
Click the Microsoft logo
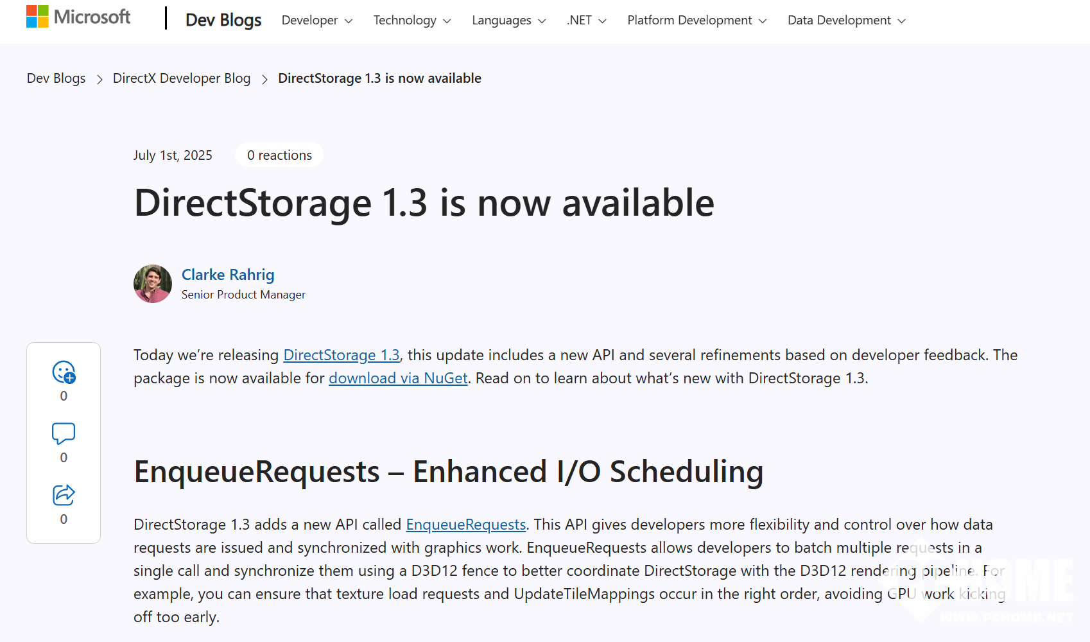[78, 17]
